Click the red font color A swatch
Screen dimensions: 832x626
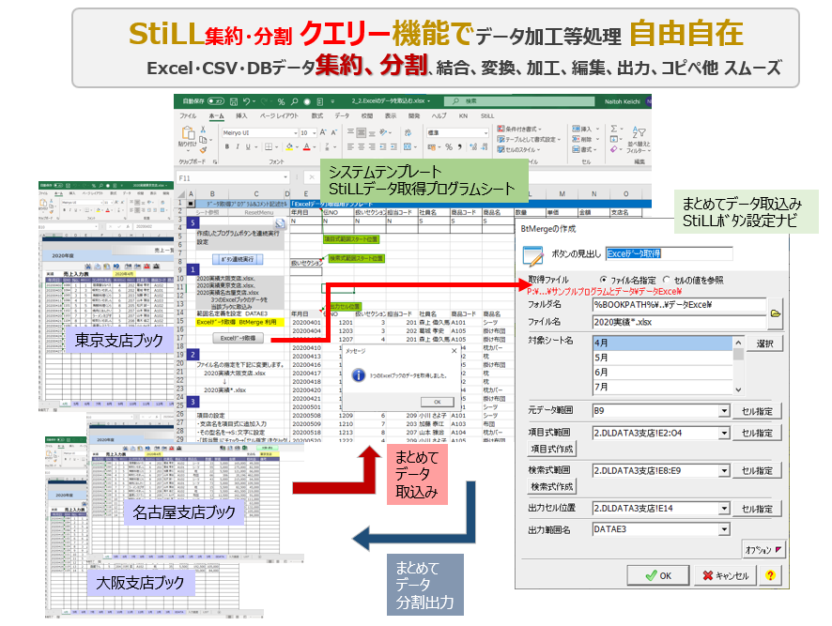306,147
